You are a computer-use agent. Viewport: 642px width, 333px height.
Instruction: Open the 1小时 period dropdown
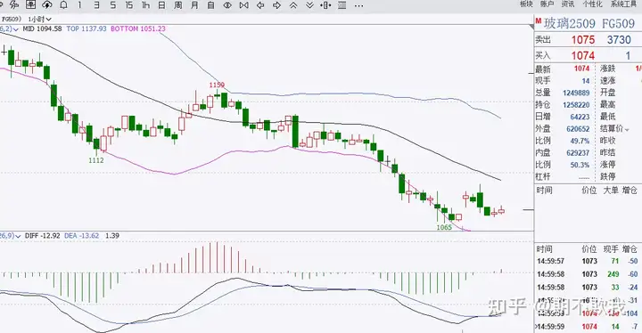[x=40, y=20]
